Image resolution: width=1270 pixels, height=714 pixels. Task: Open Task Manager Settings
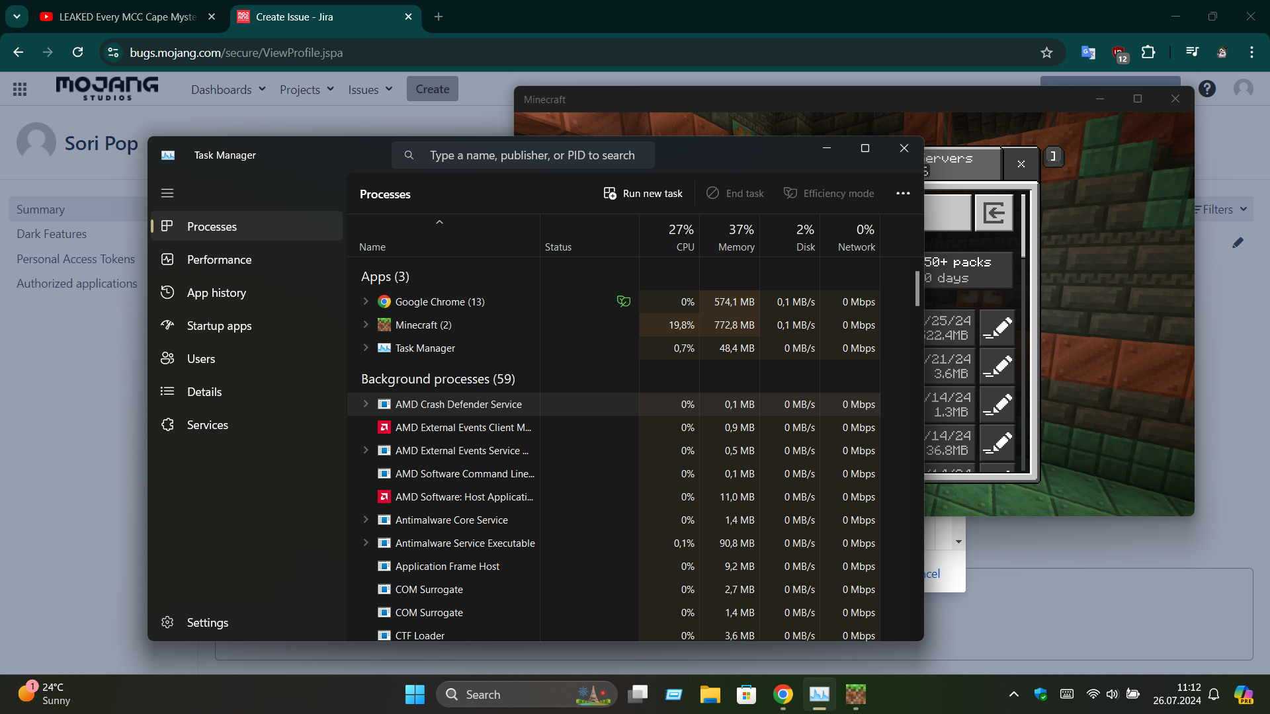(207, 623)
